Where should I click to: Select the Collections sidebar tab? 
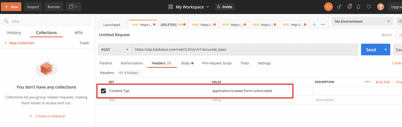point(46,33)
